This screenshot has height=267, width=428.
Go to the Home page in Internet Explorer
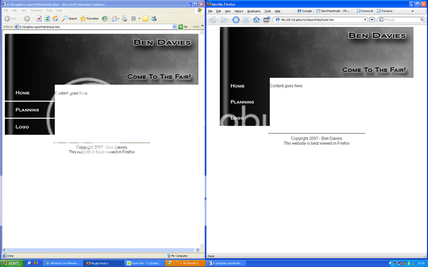[56, 19]
